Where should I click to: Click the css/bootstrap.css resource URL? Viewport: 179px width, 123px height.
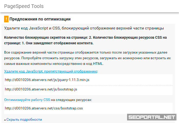44,108
